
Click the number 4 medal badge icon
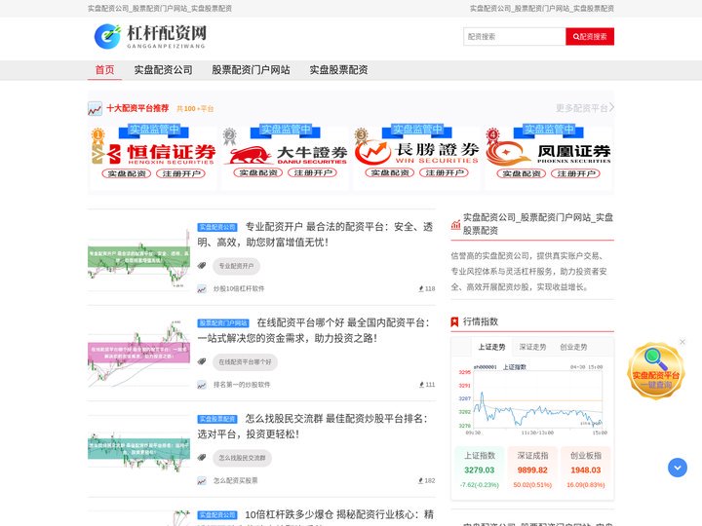click(492, 135)
